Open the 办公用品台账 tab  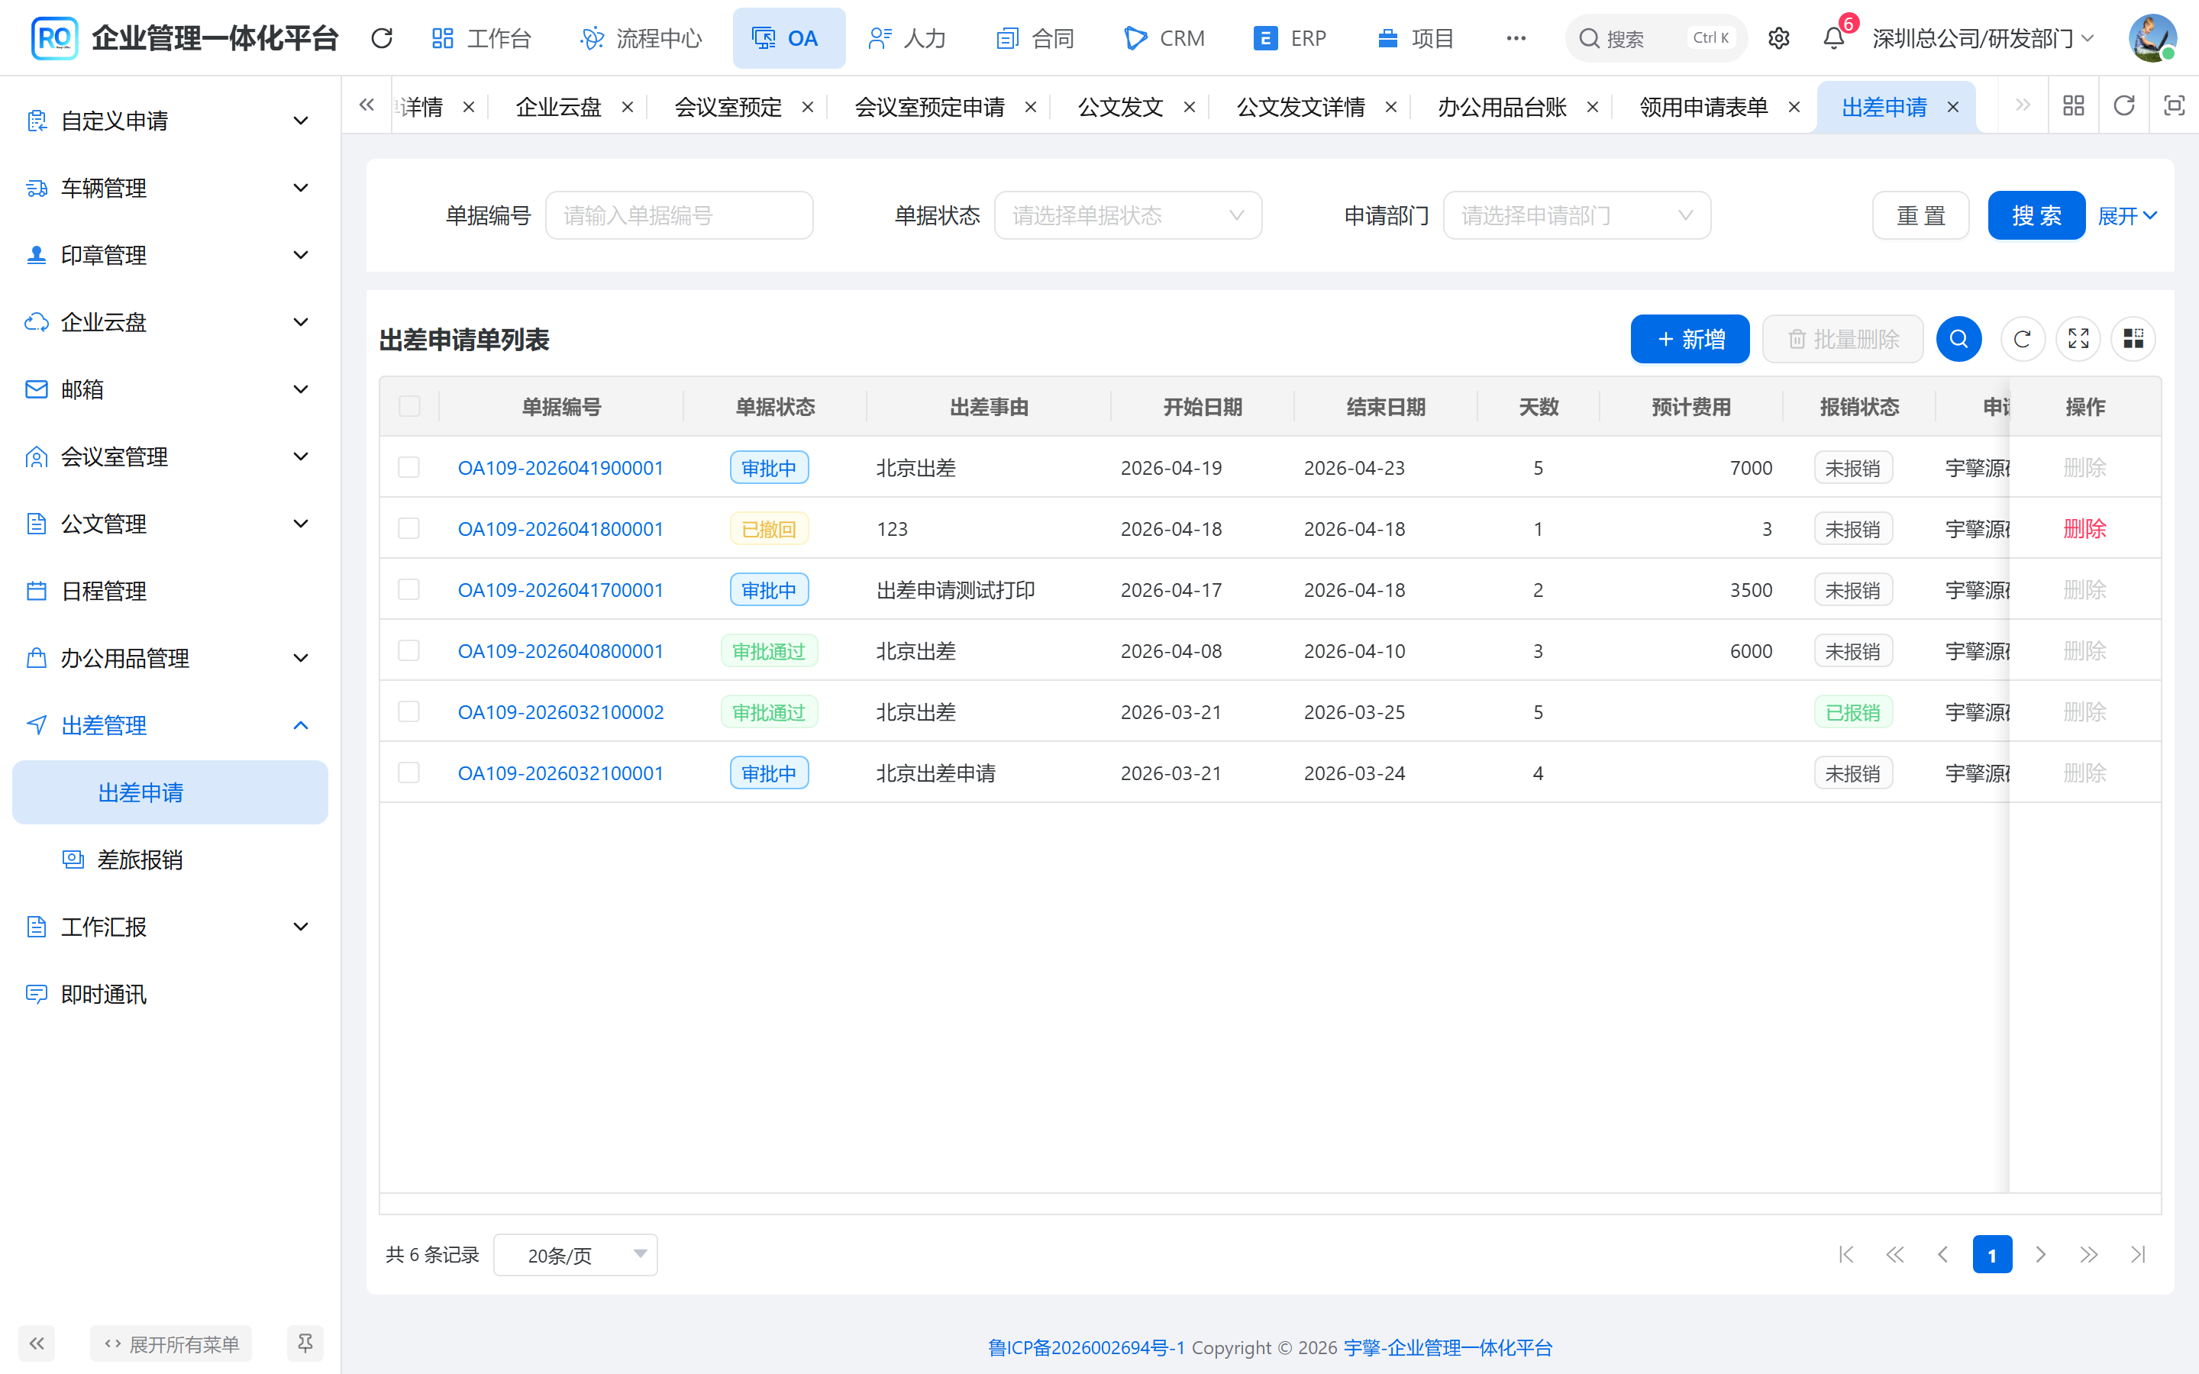(x=1502, y=107)
